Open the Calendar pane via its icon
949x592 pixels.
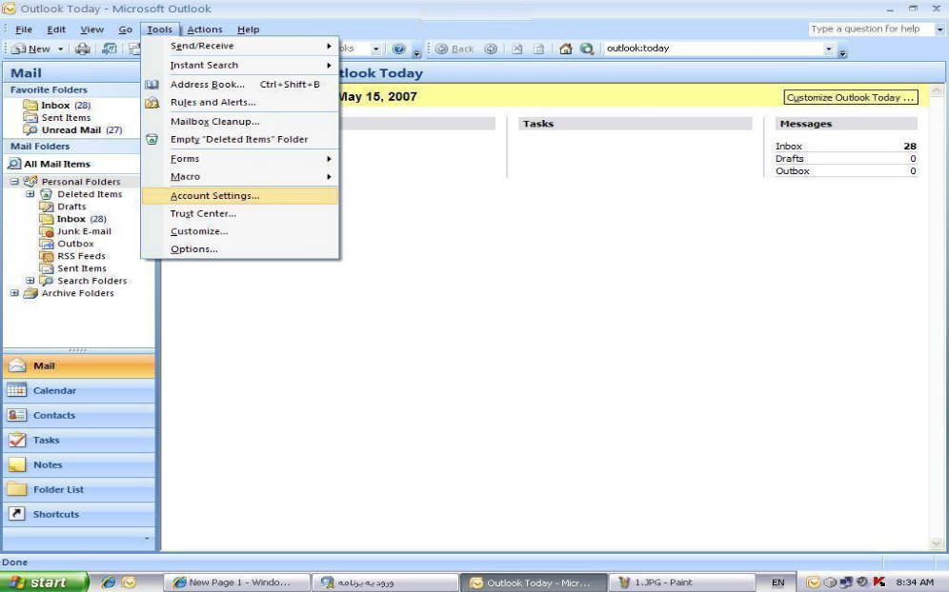click(17, 390)
